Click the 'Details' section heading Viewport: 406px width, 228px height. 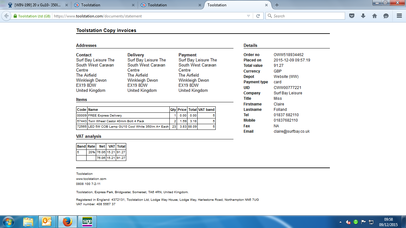coord(251,45)
